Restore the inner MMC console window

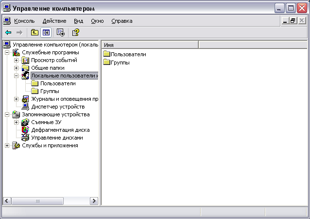click(293, 21)
